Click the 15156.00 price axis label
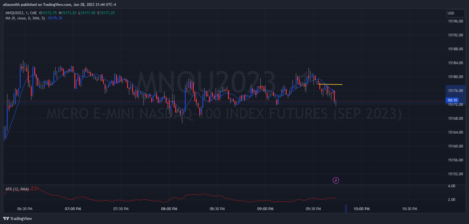The height and width of the screenshot is (224, 469). click(x=455, y=160)
